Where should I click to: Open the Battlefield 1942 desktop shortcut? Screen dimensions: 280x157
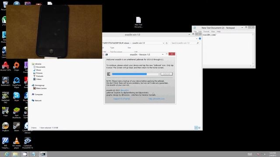click(x=5, y=97)
